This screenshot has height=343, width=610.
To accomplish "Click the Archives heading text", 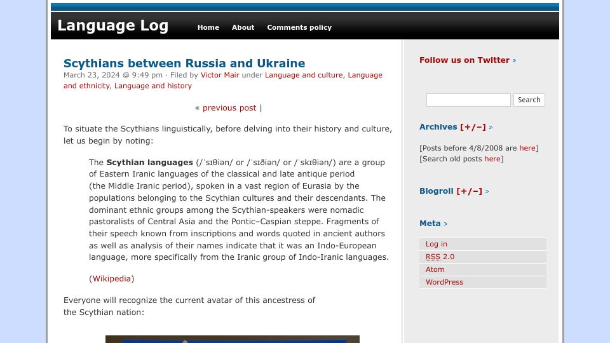I will tap(438, 127).
